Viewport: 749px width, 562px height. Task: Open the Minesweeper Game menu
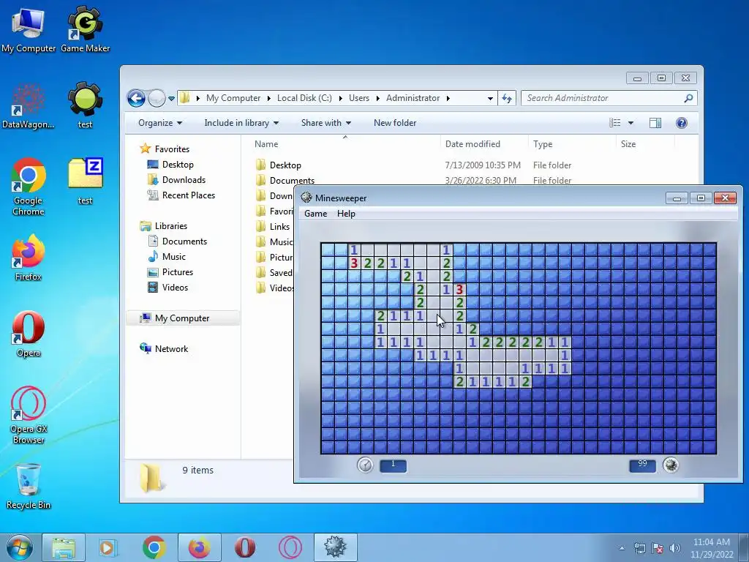click(x=316, y=214)
